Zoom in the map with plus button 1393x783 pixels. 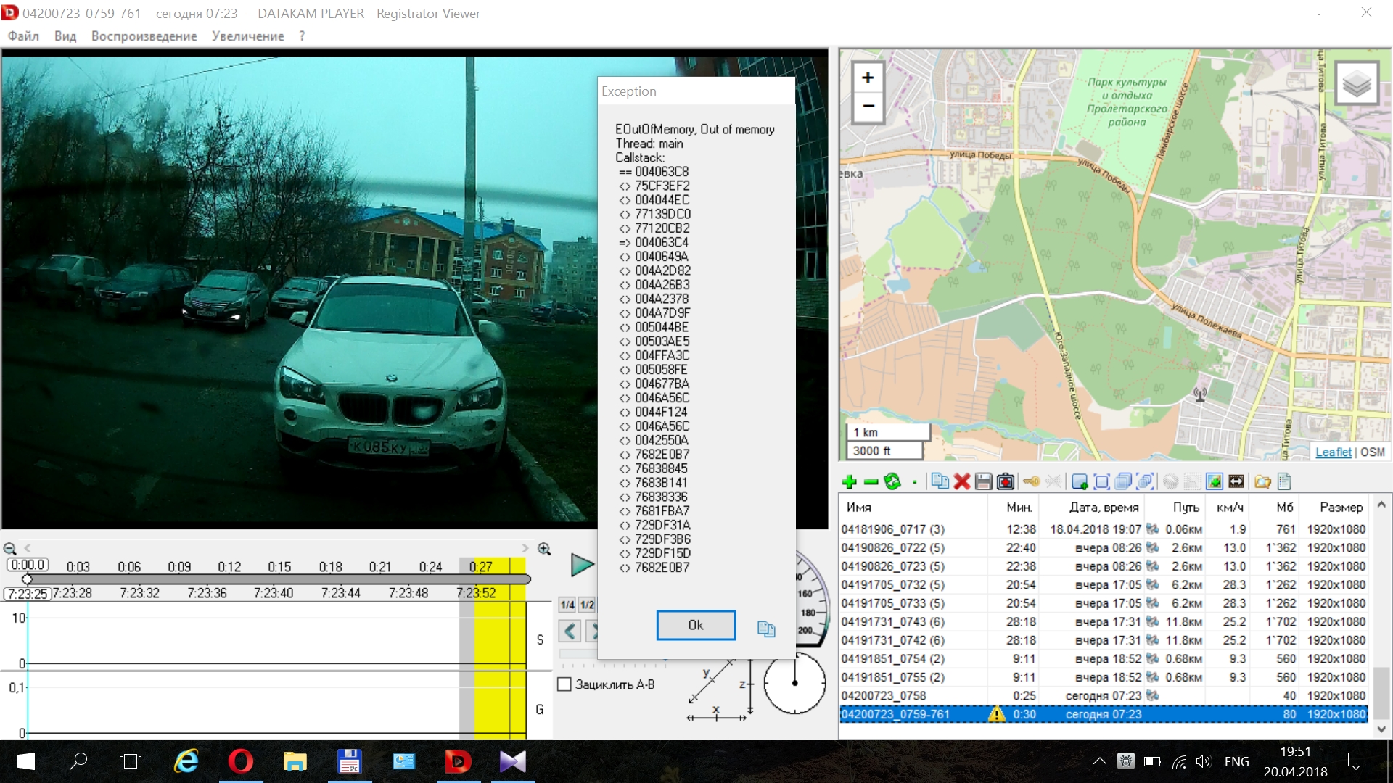(x=868, y=78)
